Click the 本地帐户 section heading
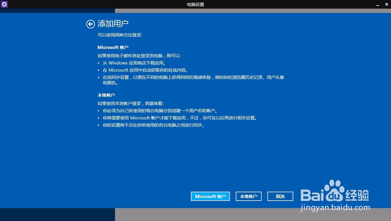 point(106,95)
